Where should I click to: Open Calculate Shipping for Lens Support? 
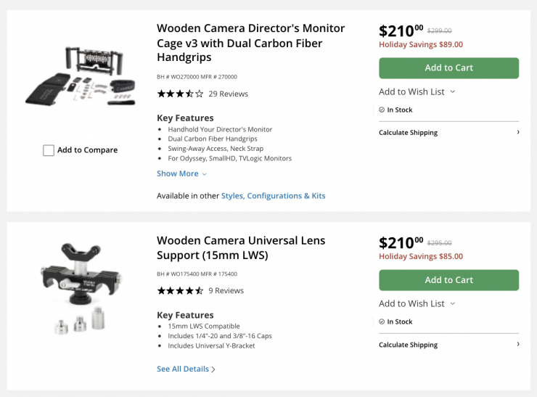point(448,345)
